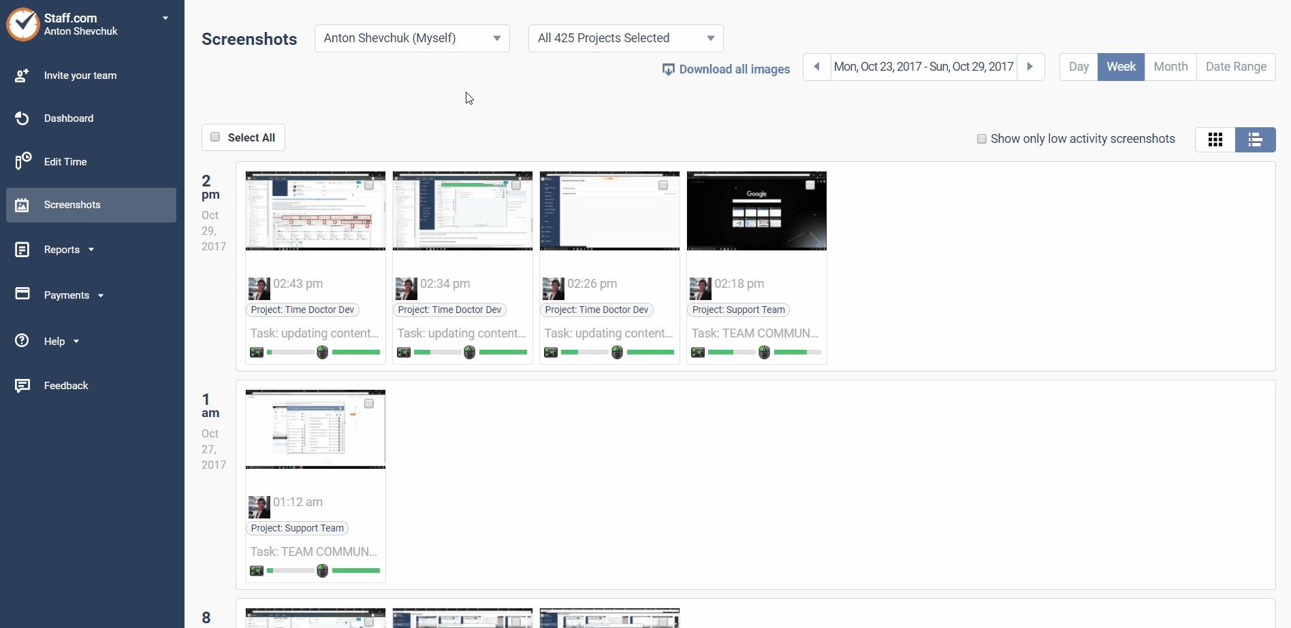Image resolution: width=1291 pixels, height=628 pixels.
Task: Enable the Select All checkbox
Action: [x=214, y=137]
